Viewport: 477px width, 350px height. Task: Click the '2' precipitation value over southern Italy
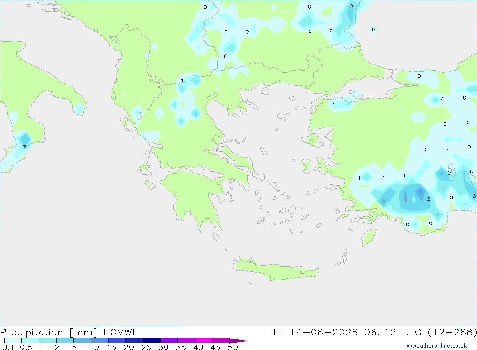coord(25,147)
